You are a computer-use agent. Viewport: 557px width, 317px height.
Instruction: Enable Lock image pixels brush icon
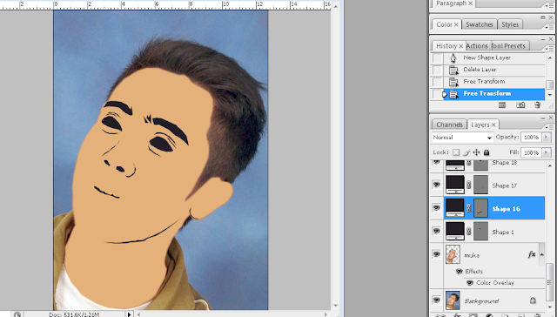click(x=466, y=152)
